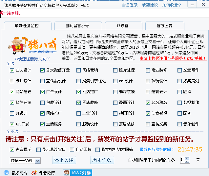The width and height of the screenshot is (209, 176).
Task: Open the 自动留言小号 tab
Action: [77, 25]
